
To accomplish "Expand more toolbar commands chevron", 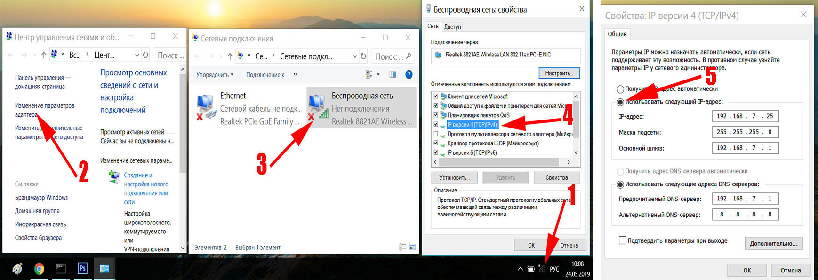I will [x=295, y=74].
